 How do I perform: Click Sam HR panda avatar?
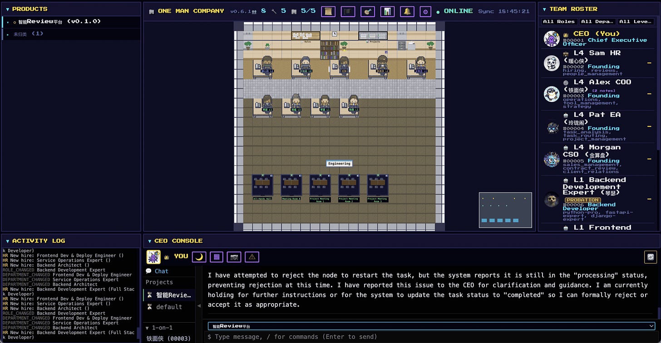552,63
